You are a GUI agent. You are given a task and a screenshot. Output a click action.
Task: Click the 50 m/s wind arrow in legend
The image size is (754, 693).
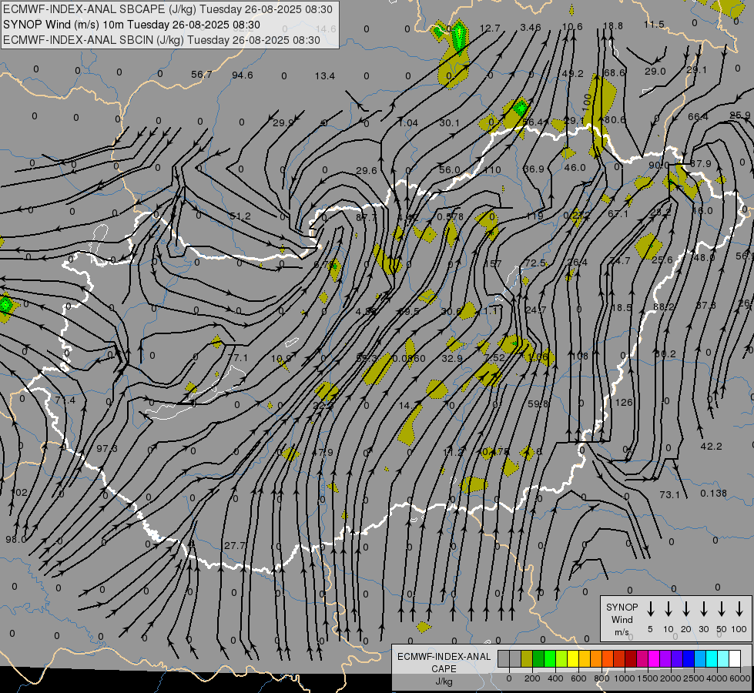(722, 609)
